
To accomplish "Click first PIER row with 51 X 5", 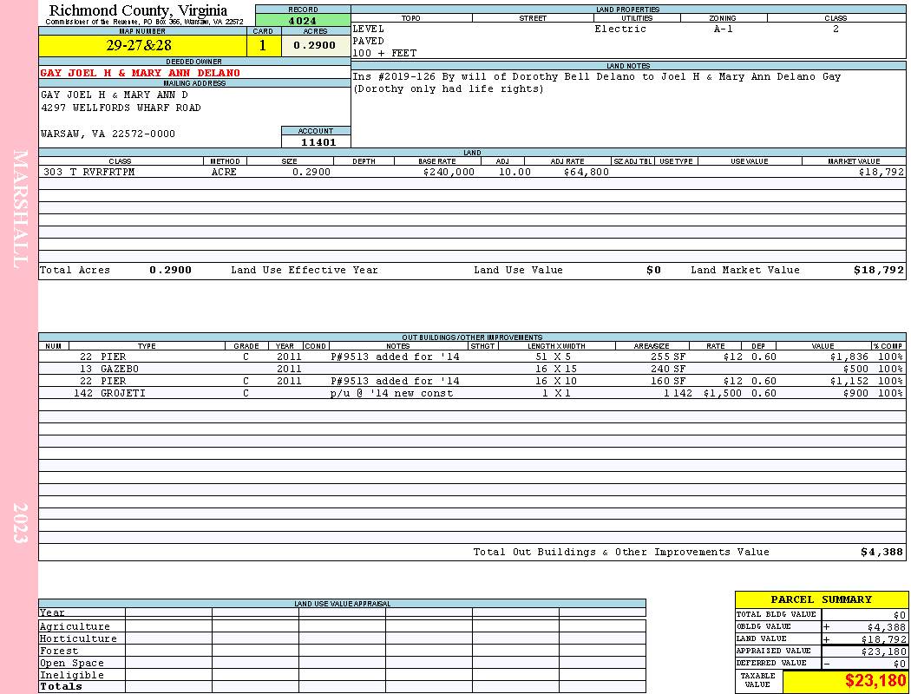I will [x=472, y=357].
